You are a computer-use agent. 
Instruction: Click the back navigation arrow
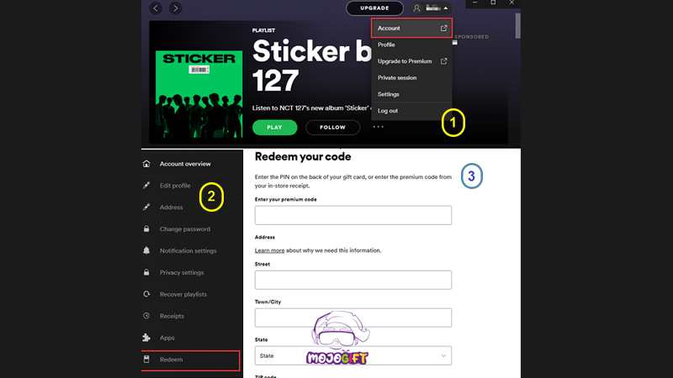tap(156, 8)
